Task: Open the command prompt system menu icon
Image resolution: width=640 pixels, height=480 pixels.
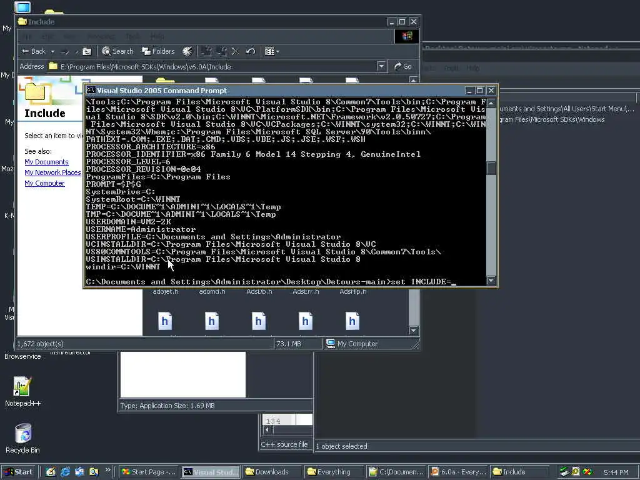Action: click(91, 90)
